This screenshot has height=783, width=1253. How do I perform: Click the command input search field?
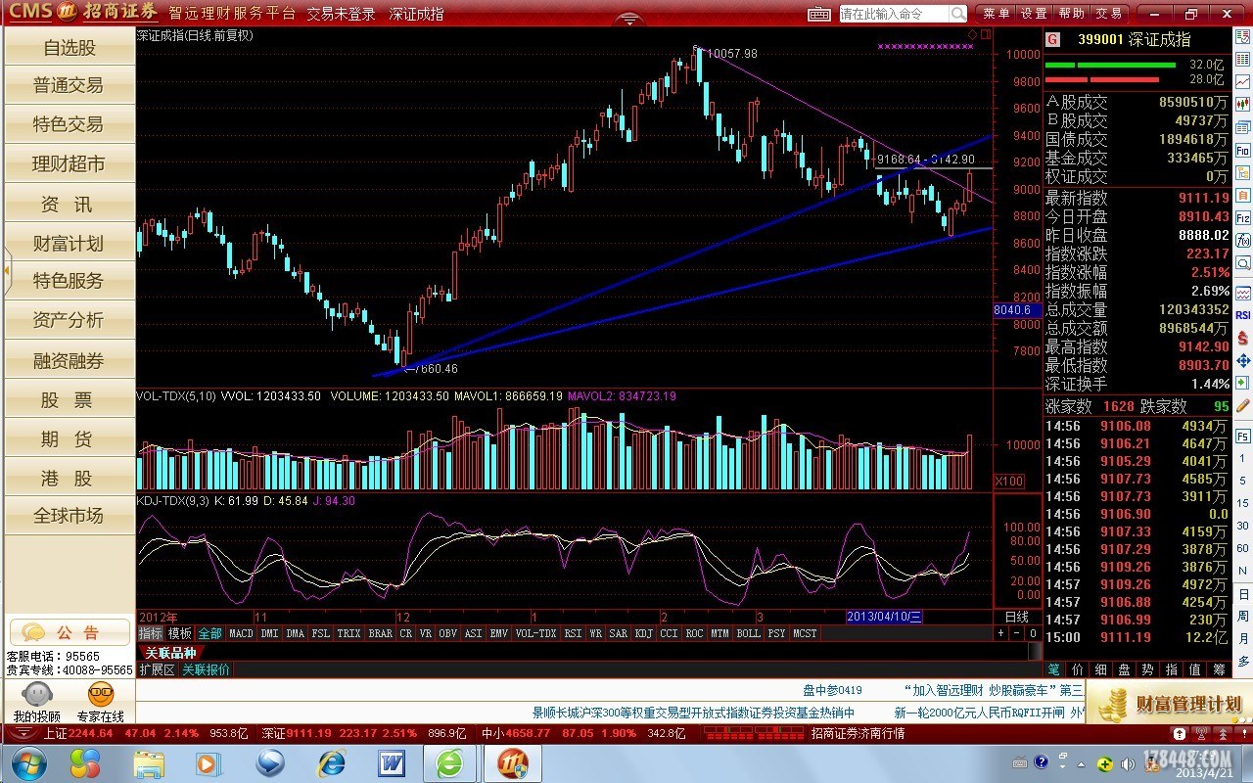[893, 14]
